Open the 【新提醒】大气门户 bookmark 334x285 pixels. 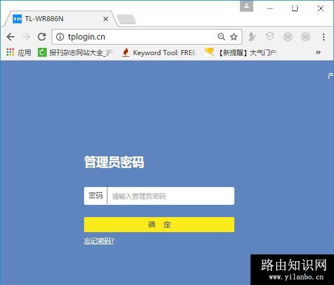[x=242, y=52]
